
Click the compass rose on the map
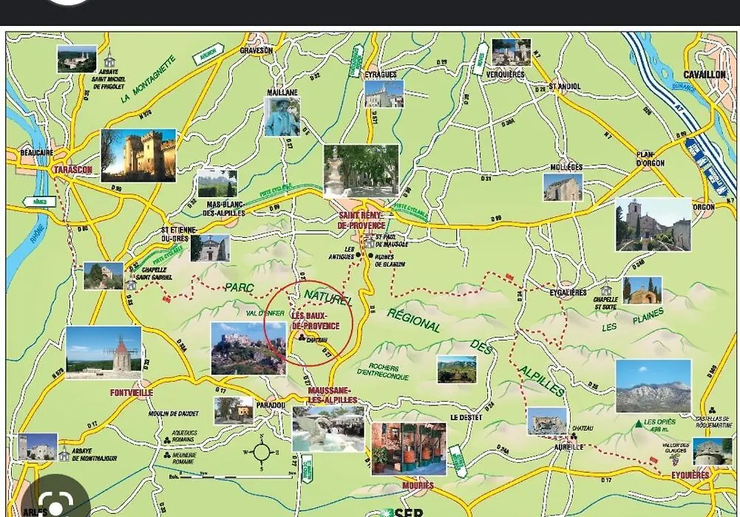pyautogui.click(x=261, y=453)
